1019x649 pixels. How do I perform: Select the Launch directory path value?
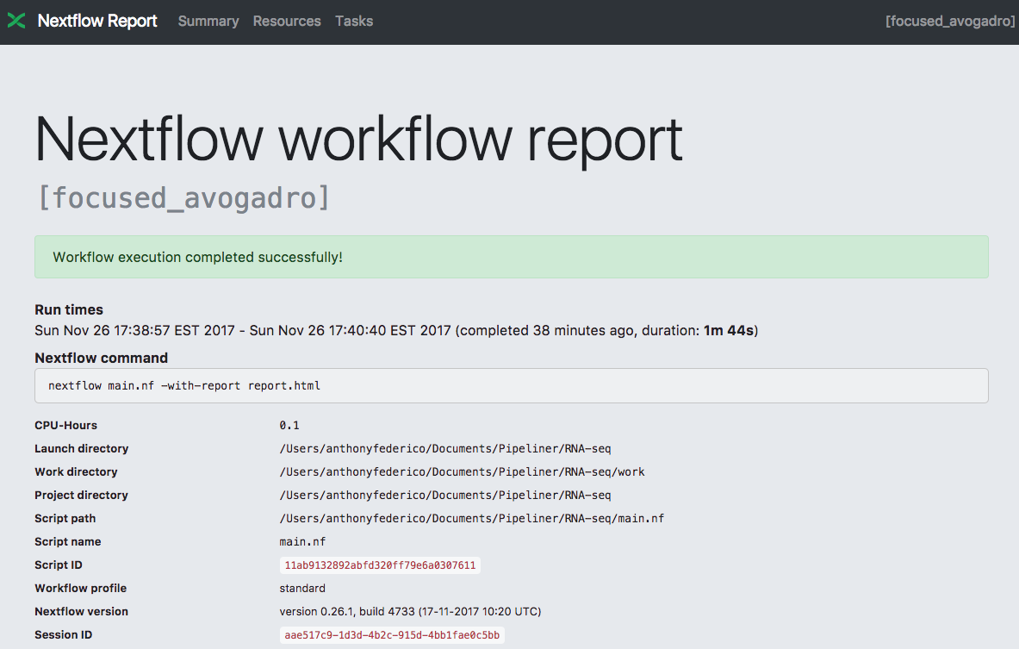click(x=445, y=449)
